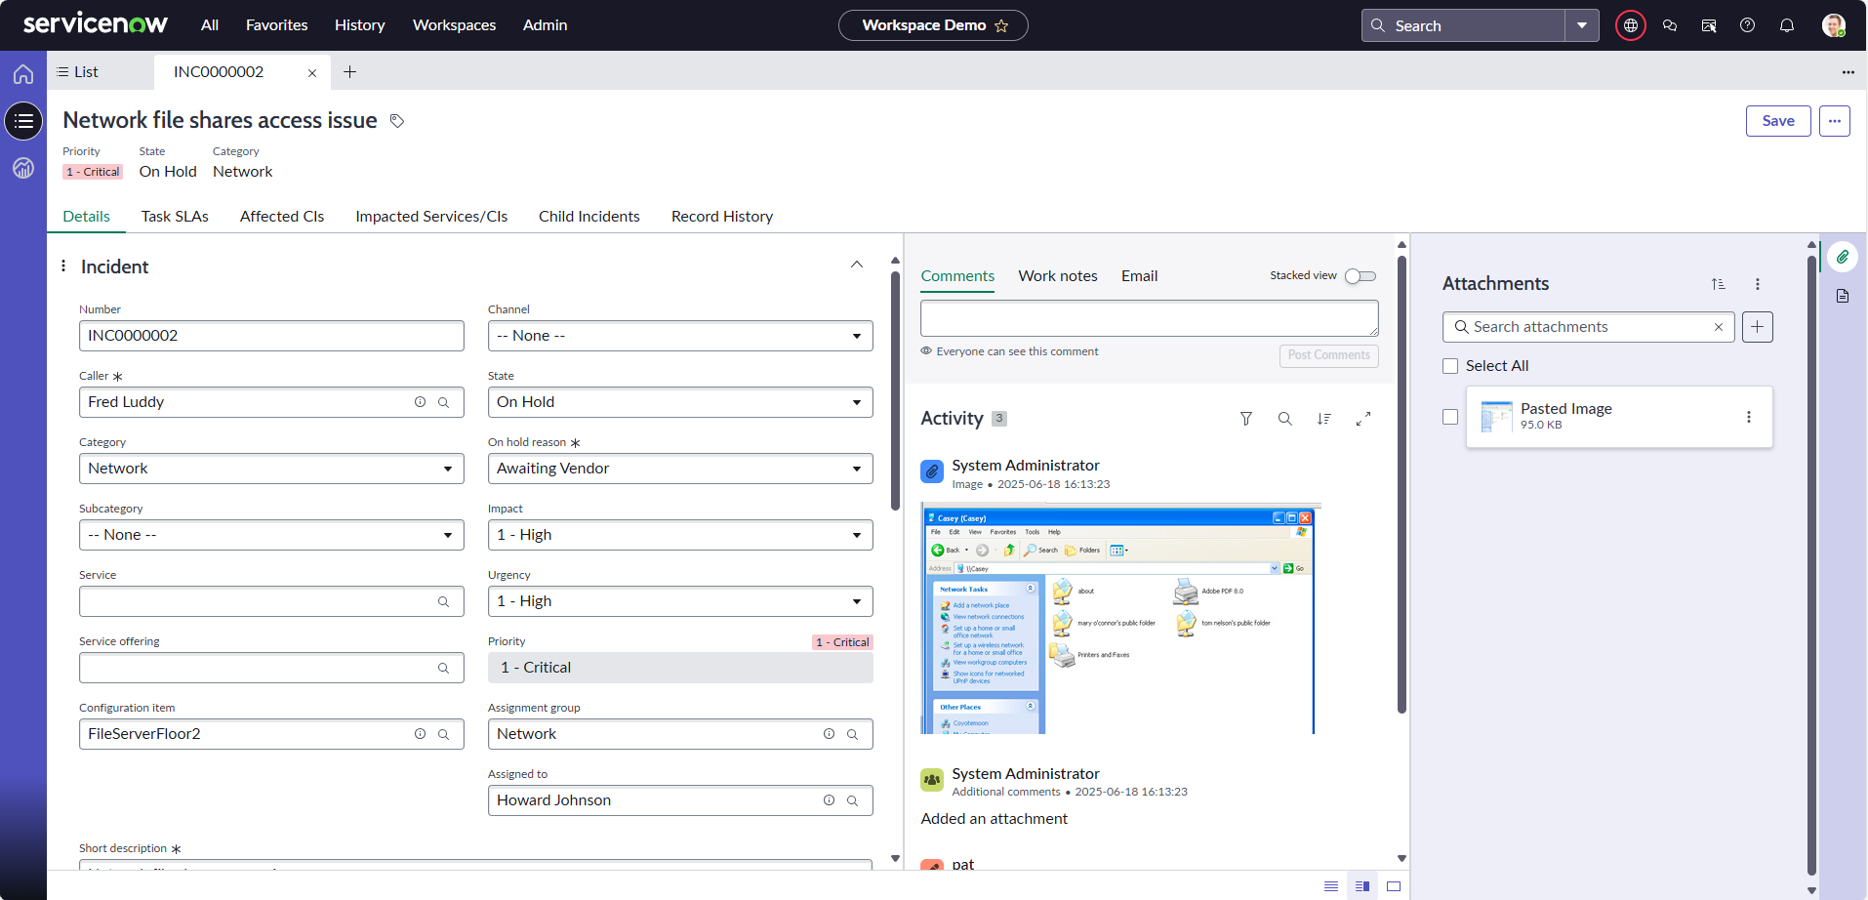Click the globe scope selector icon
The image size is (1868, 900).
tap(1630, 25)
